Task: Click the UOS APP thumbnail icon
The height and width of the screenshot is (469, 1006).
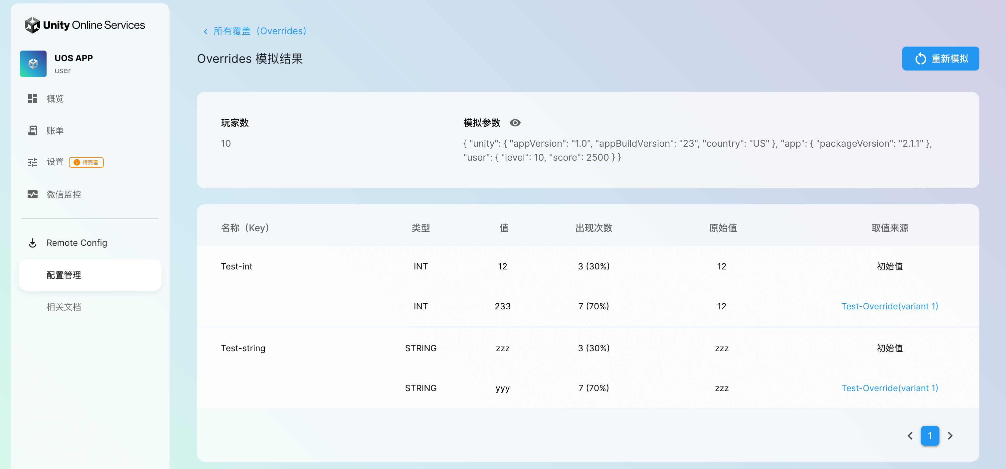Action: tap(33, 64)
